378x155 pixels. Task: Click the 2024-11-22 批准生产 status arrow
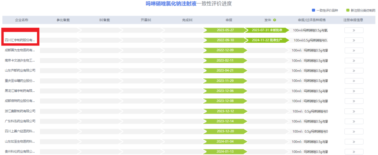tap(267, 40)
